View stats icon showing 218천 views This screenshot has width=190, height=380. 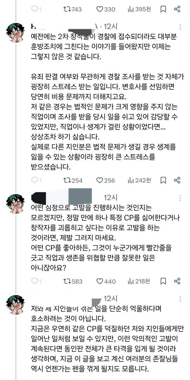pos(130,281)
